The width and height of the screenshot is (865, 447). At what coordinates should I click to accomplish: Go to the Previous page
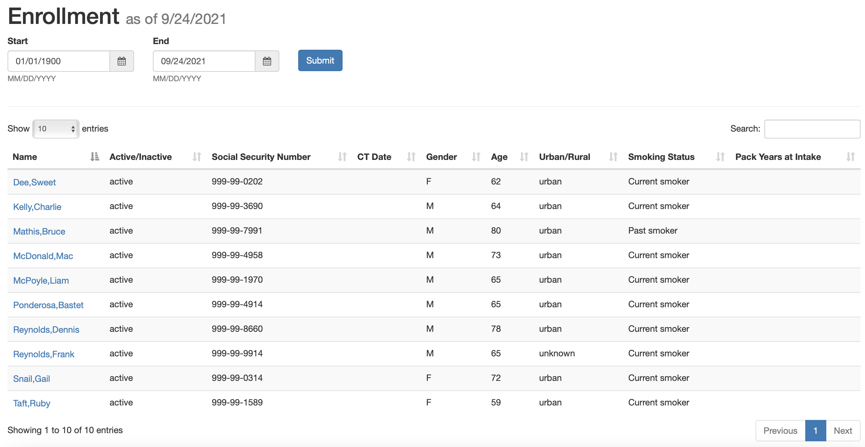click(780, 431)
